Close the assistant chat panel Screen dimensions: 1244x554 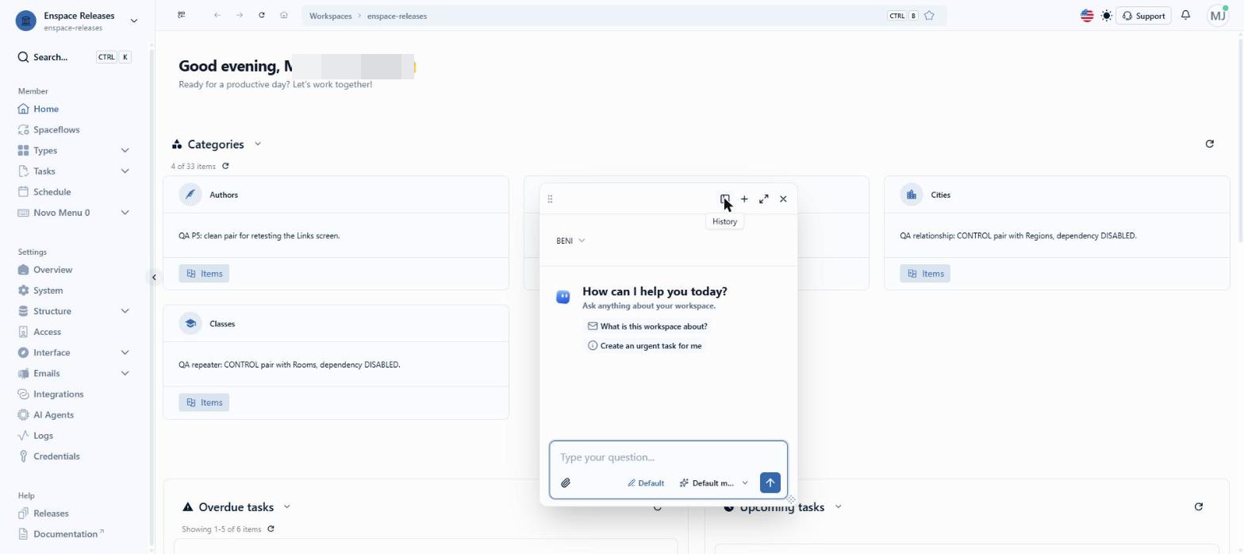coord(783,199)
